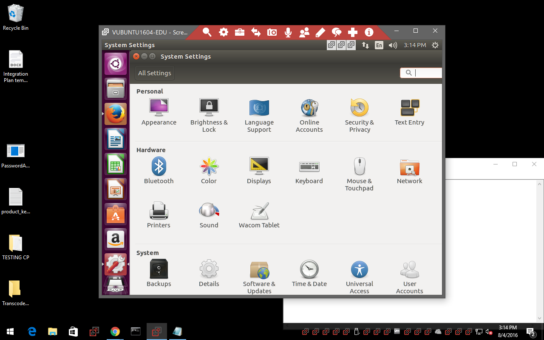
Task: Click the plus icon in red toolbar
Action: coord(353,32)
